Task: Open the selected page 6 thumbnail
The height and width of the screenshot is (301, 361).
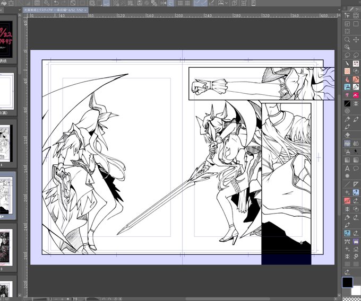Action: click(6, 196)
